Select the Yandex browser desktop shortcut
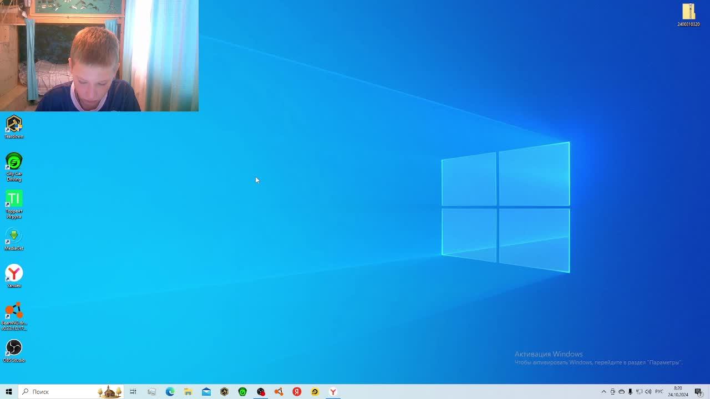The image size is (710, 399). (x=14, y=274)
